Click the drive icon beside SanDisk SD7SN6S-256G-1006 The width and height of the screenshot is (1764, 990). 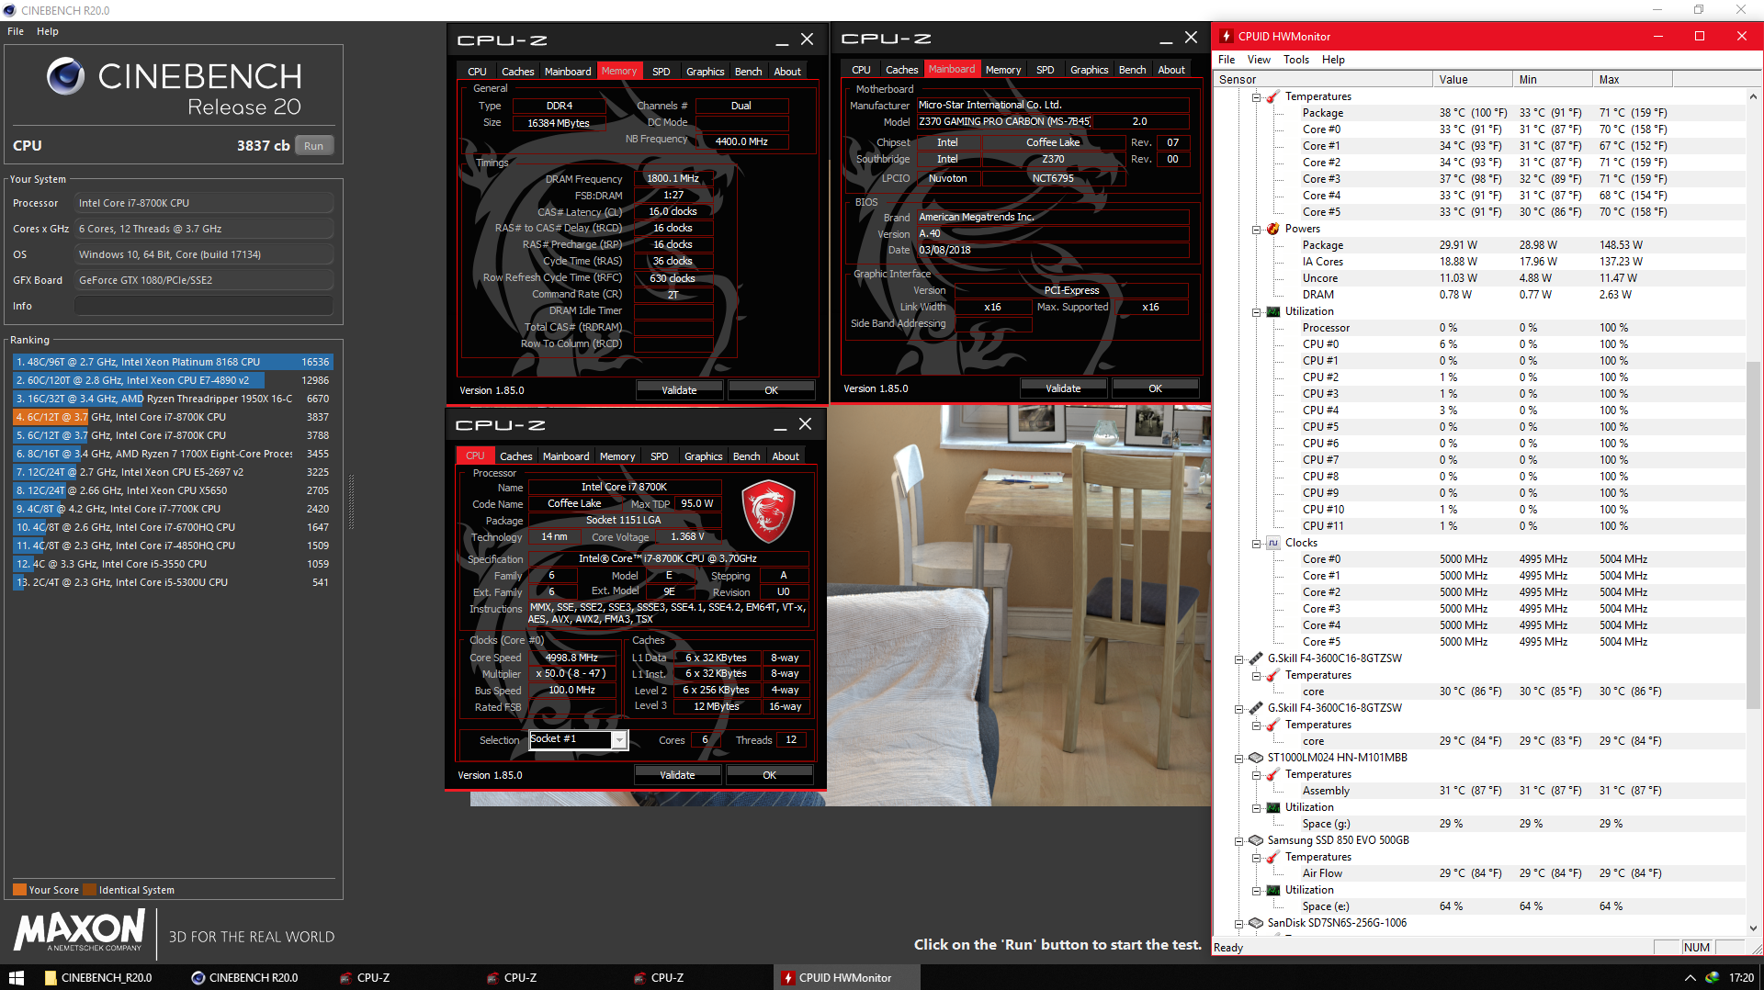[1256, 923]
